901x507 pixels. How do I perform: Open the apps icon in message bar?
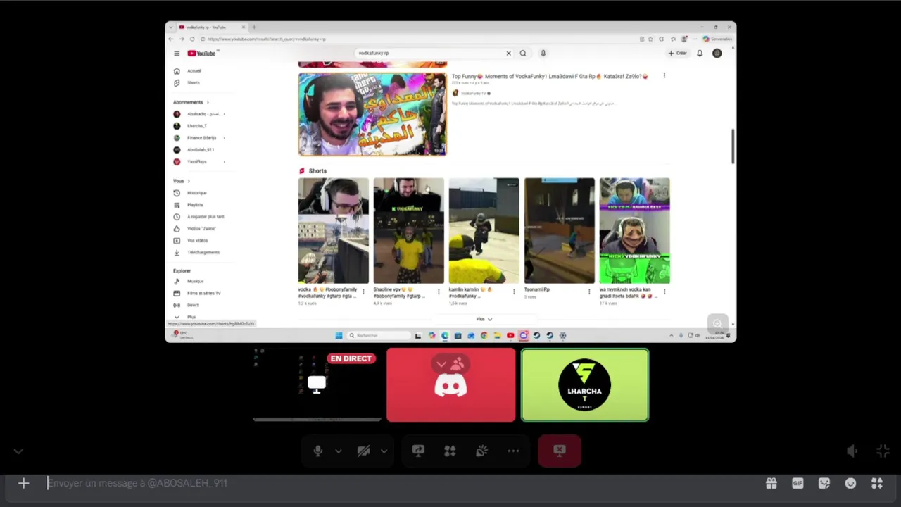[877, 483]
